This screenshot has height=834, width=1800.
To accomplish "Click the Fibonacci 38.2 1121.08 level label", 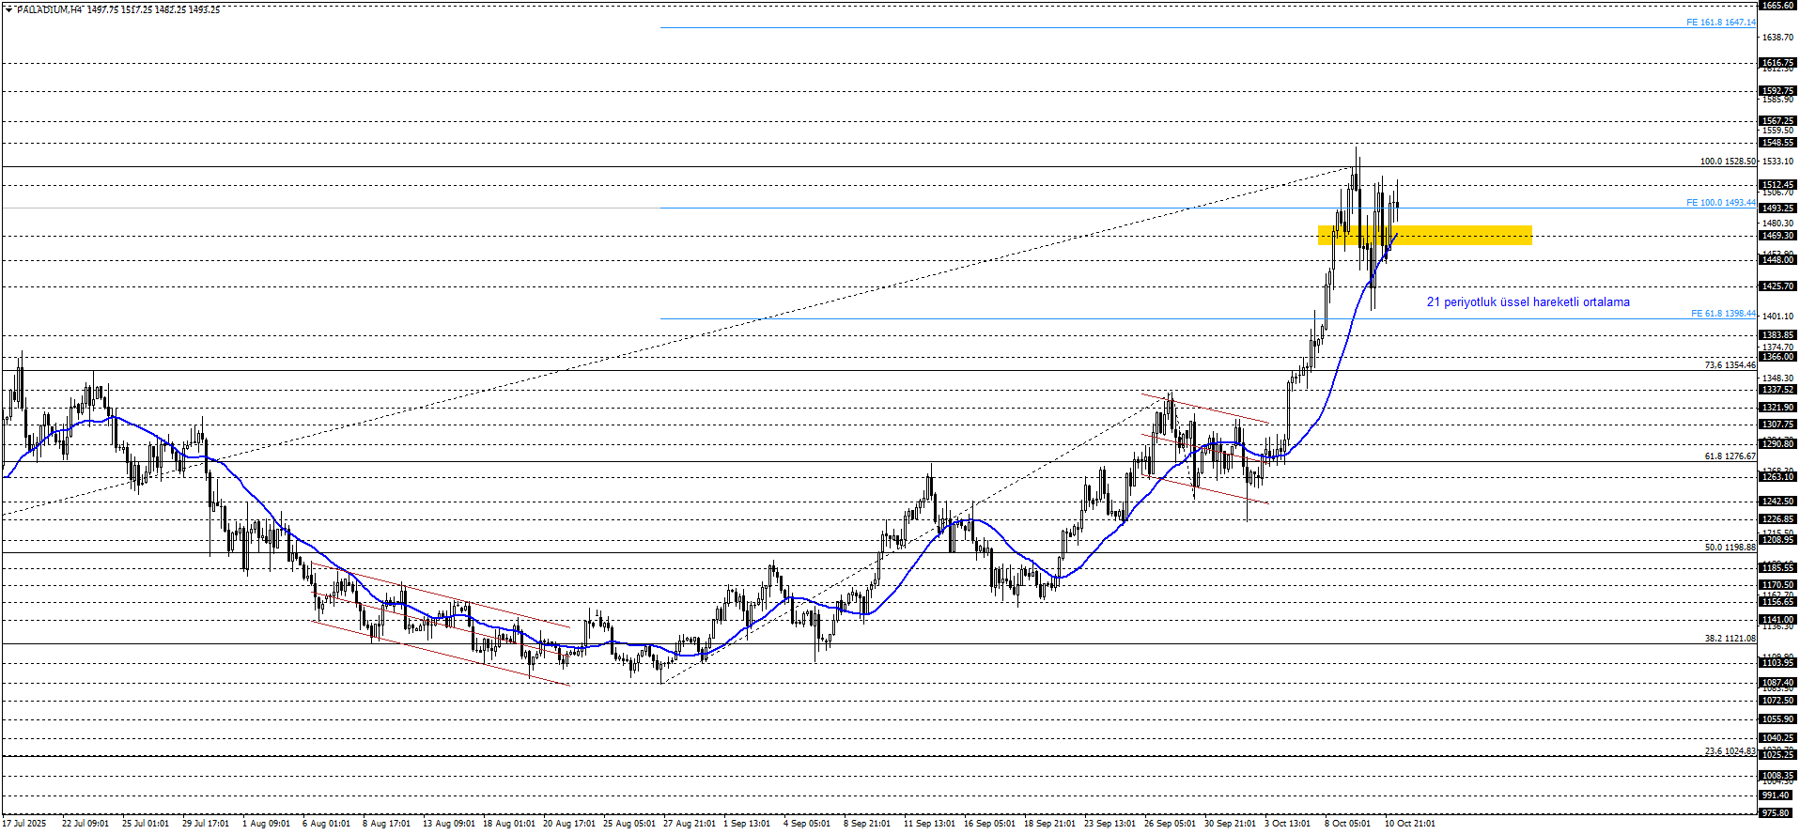I will [1730, 639].
